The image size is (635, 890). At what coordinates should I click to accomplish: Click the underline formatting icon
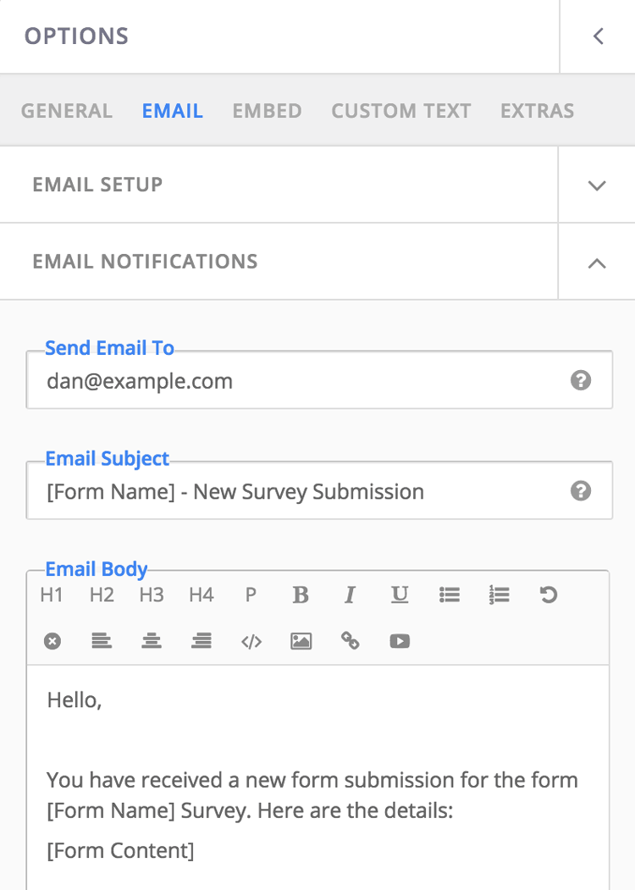[x=400, y=594]
